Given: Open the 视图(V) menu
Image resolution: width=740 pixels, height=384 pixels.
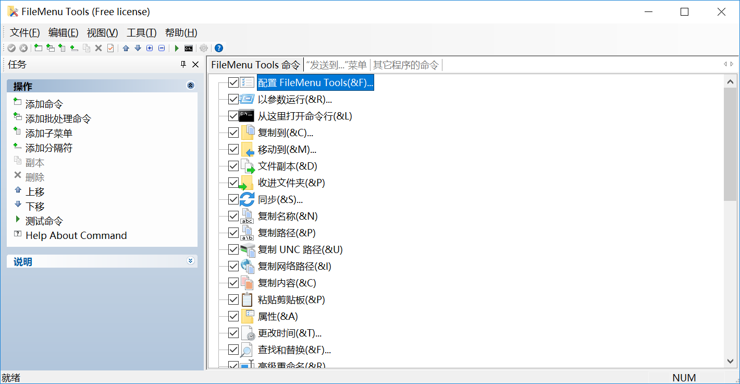Looking at the screenshot, I should tap(102, 33).
